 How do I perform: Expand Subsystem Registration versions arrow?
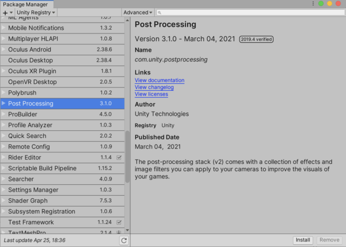click(3, 211)
